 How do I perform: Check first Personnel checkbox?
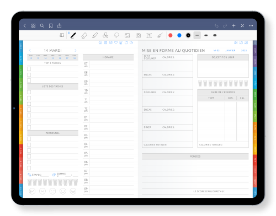[x=29, y=139]
